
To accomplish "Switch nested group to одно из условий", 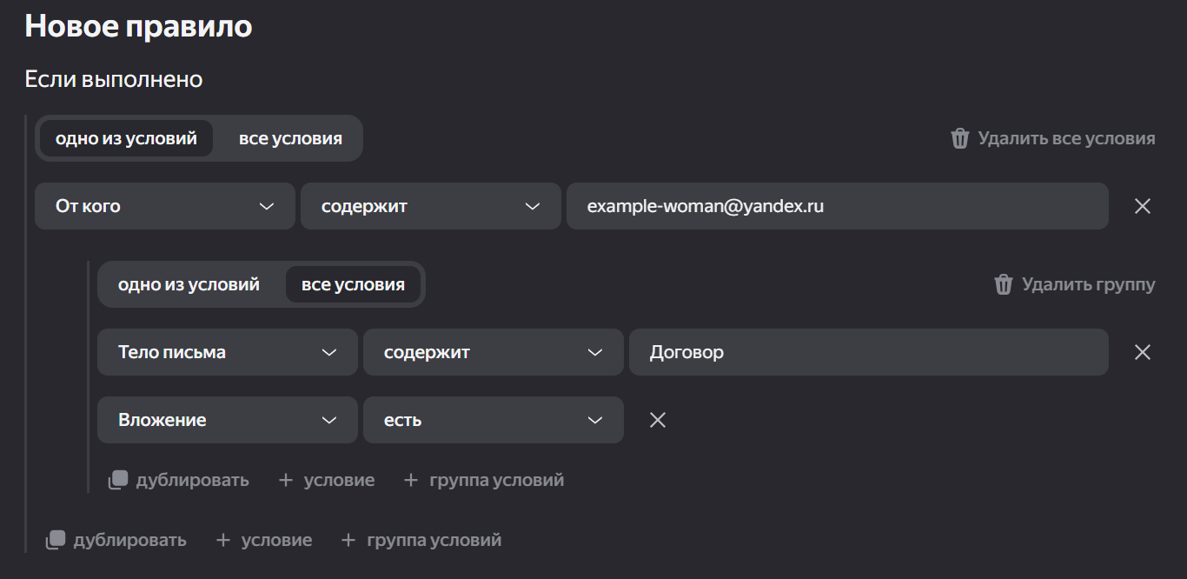I will point(189,284).
